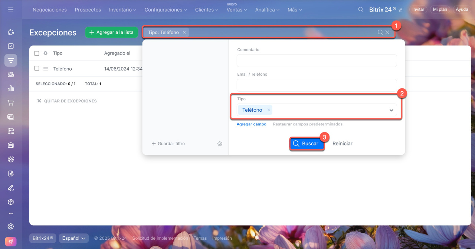This screenshot has width=475, height=249.
Task: Click the Impresión footer link
Action: point(222,238)
